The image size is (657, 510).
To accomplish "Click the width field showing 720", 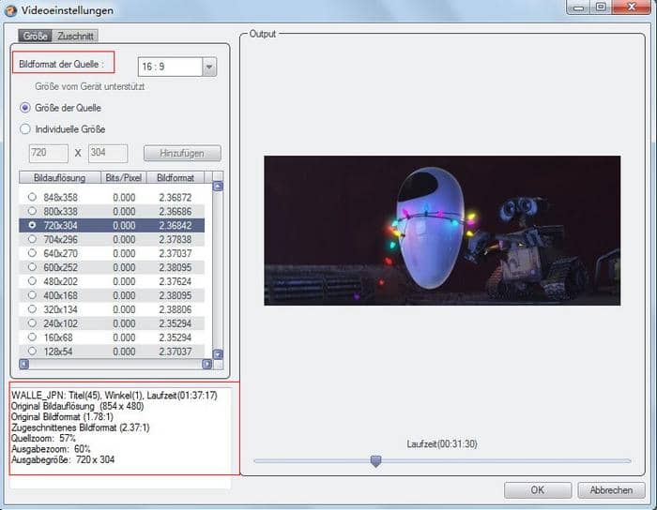I will tap(49, 153).
